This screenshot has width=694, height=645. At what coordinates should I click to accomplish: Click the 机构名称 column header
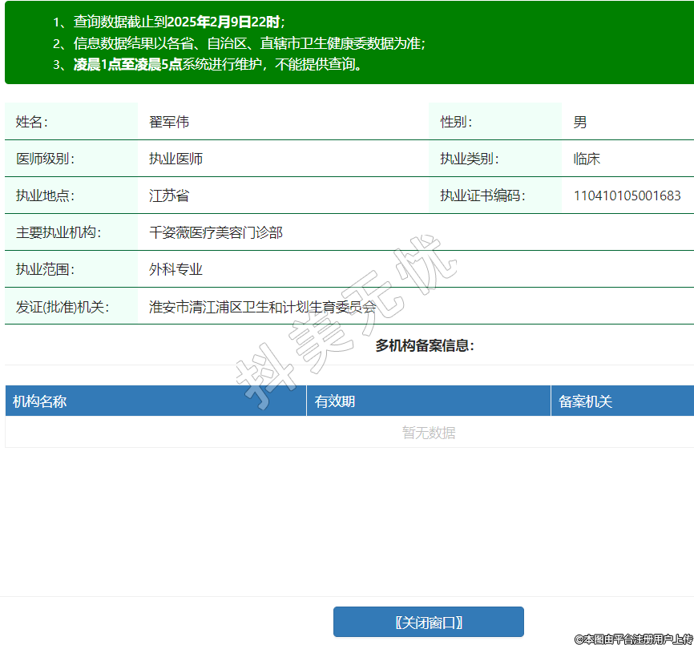[x=40, y=401]
